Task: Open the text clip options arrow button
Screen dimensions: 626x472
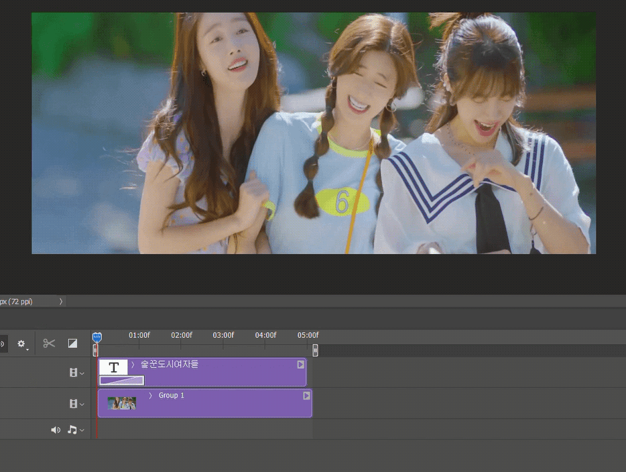Action: pos(301,365)
